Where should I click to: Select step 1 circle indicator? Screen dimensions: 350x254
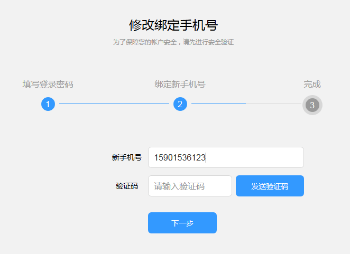48,104
